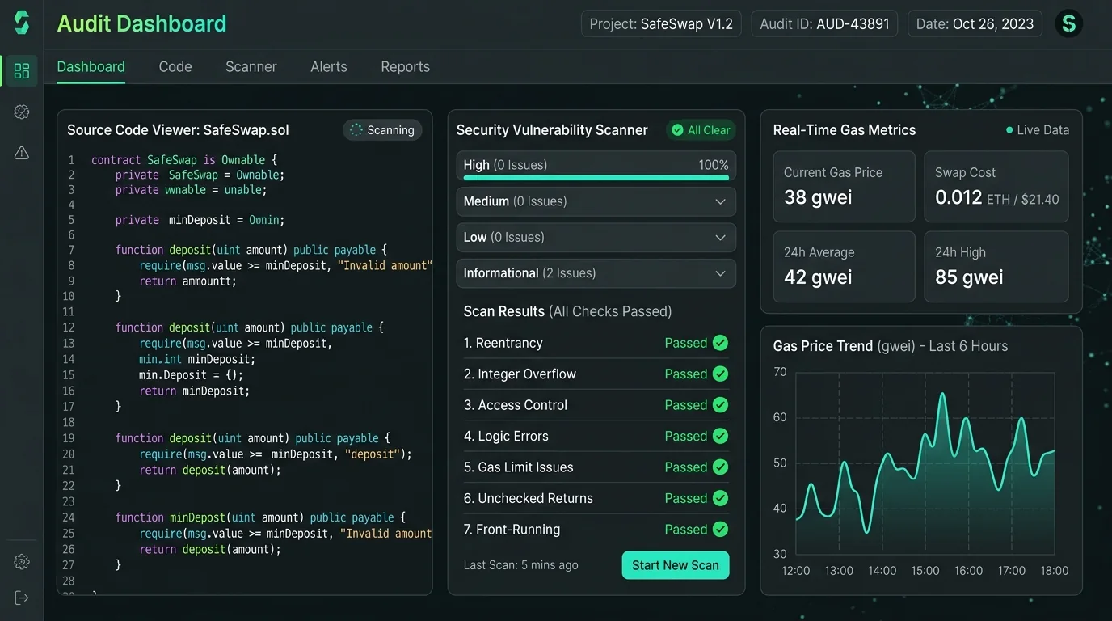
Task: Switch to the Code tab
Action: point(175,67)
